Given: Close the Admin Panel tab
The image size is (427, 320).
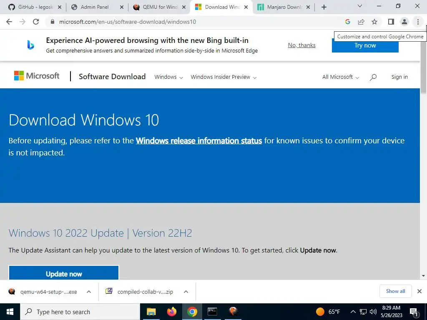Looking at the screenshot, I should (x=122, y=7).
